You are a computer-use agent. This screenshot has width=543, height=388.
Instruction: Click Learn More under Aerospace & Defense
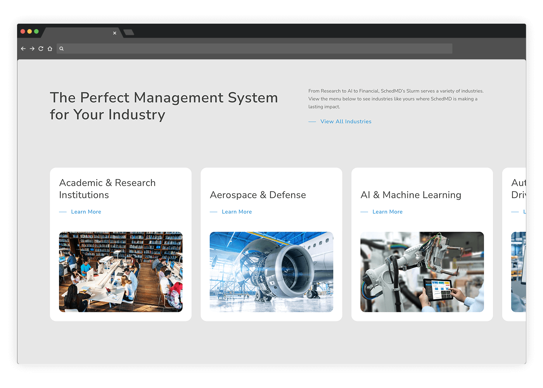coord(237,212)
